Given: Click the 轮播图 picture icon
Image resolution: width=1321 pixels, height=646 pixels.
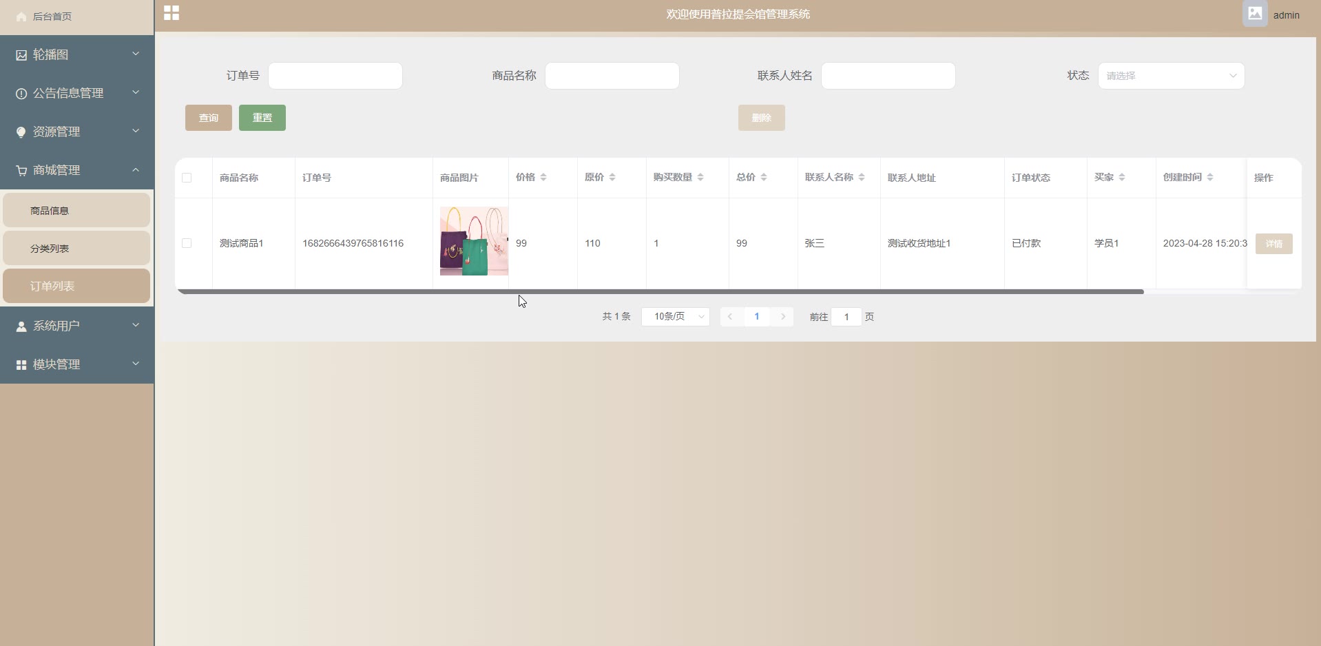Looking at the screenshot, I should coord(21,55).
